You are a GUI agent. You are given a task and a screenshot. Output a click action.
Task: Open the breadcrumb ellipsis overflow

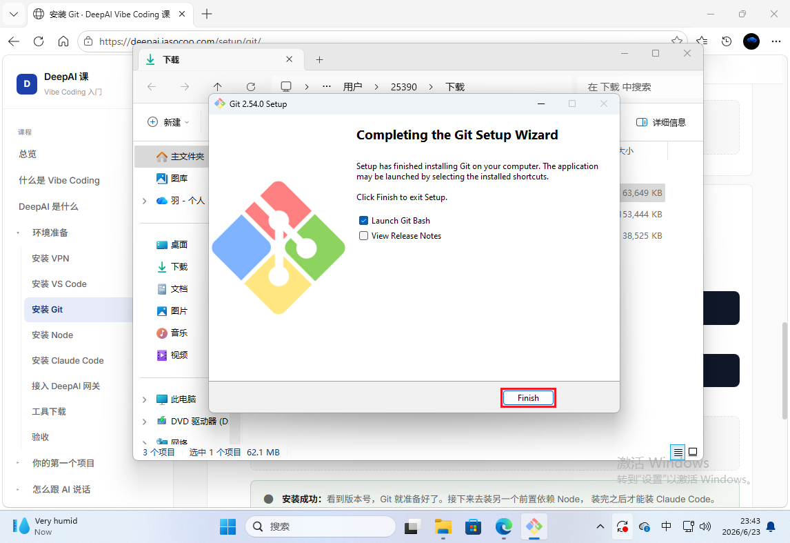point(327,87)
